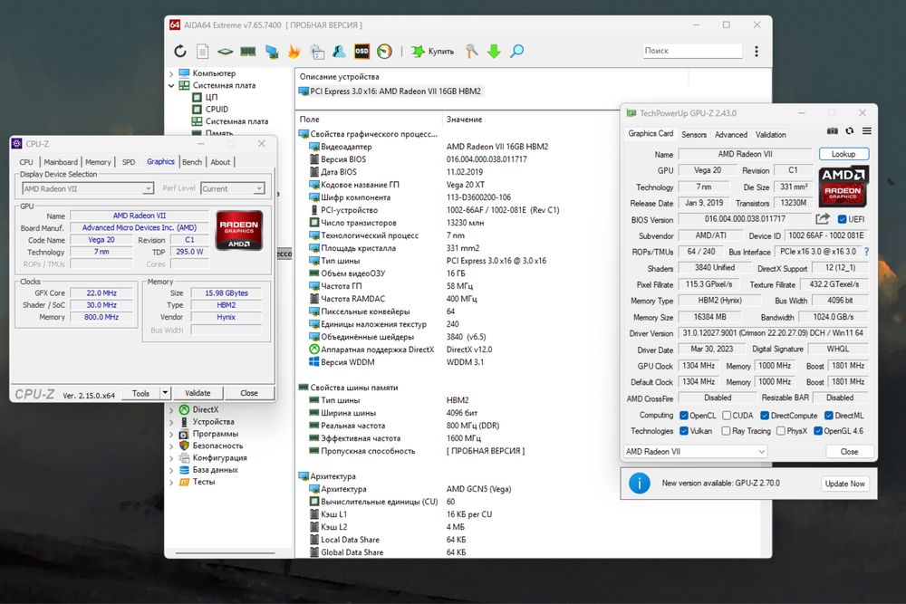This screenshot has height=604, width=906.
Task: Click Значение column header in AIDA64
Action: [464, 119]
